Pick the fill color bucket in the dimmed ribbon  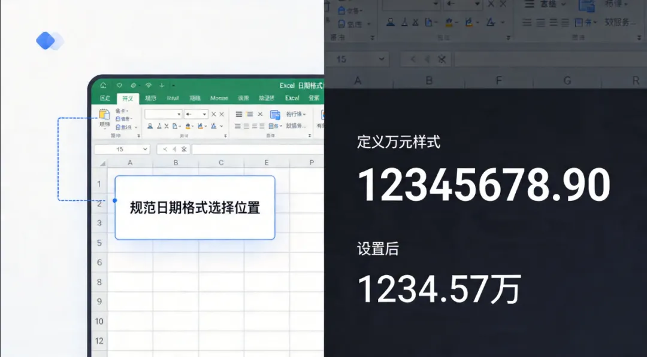[449, 22]
